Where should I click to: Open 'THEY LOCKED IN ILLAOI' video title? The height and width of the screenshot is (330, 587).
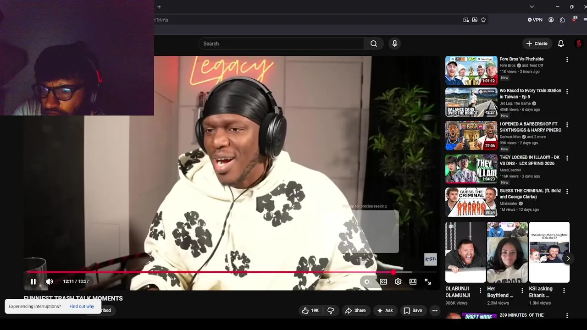coord(529,160)
